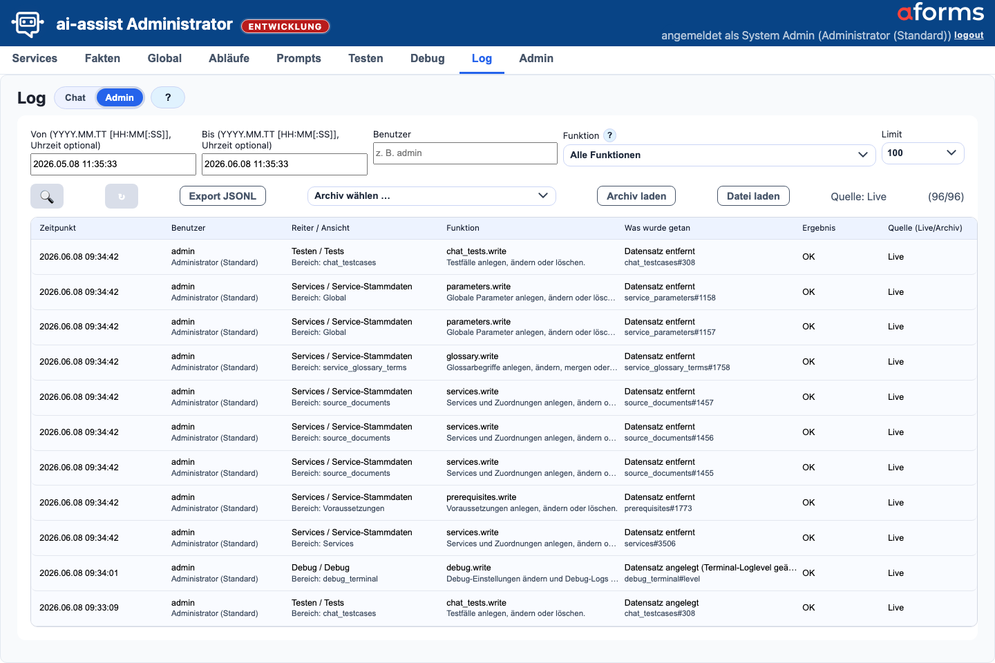995x663 pixels.
Task: Click the Datei laden button
Action: 753,196
